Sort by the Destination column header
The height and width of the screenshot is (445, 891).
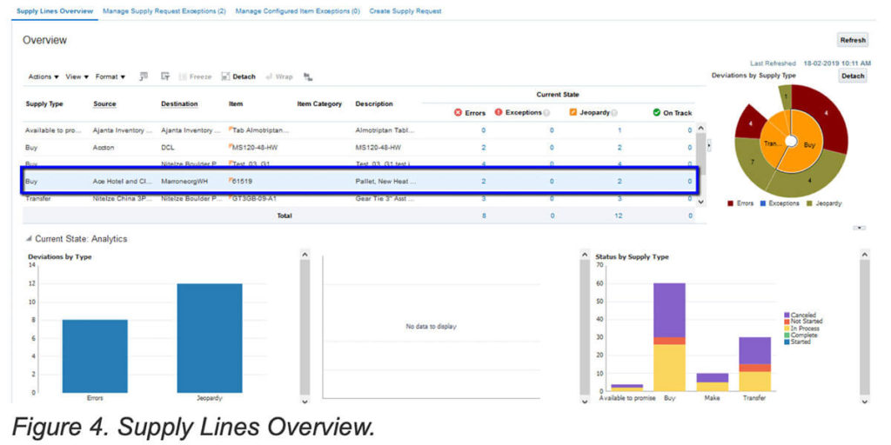coord(179,104)
